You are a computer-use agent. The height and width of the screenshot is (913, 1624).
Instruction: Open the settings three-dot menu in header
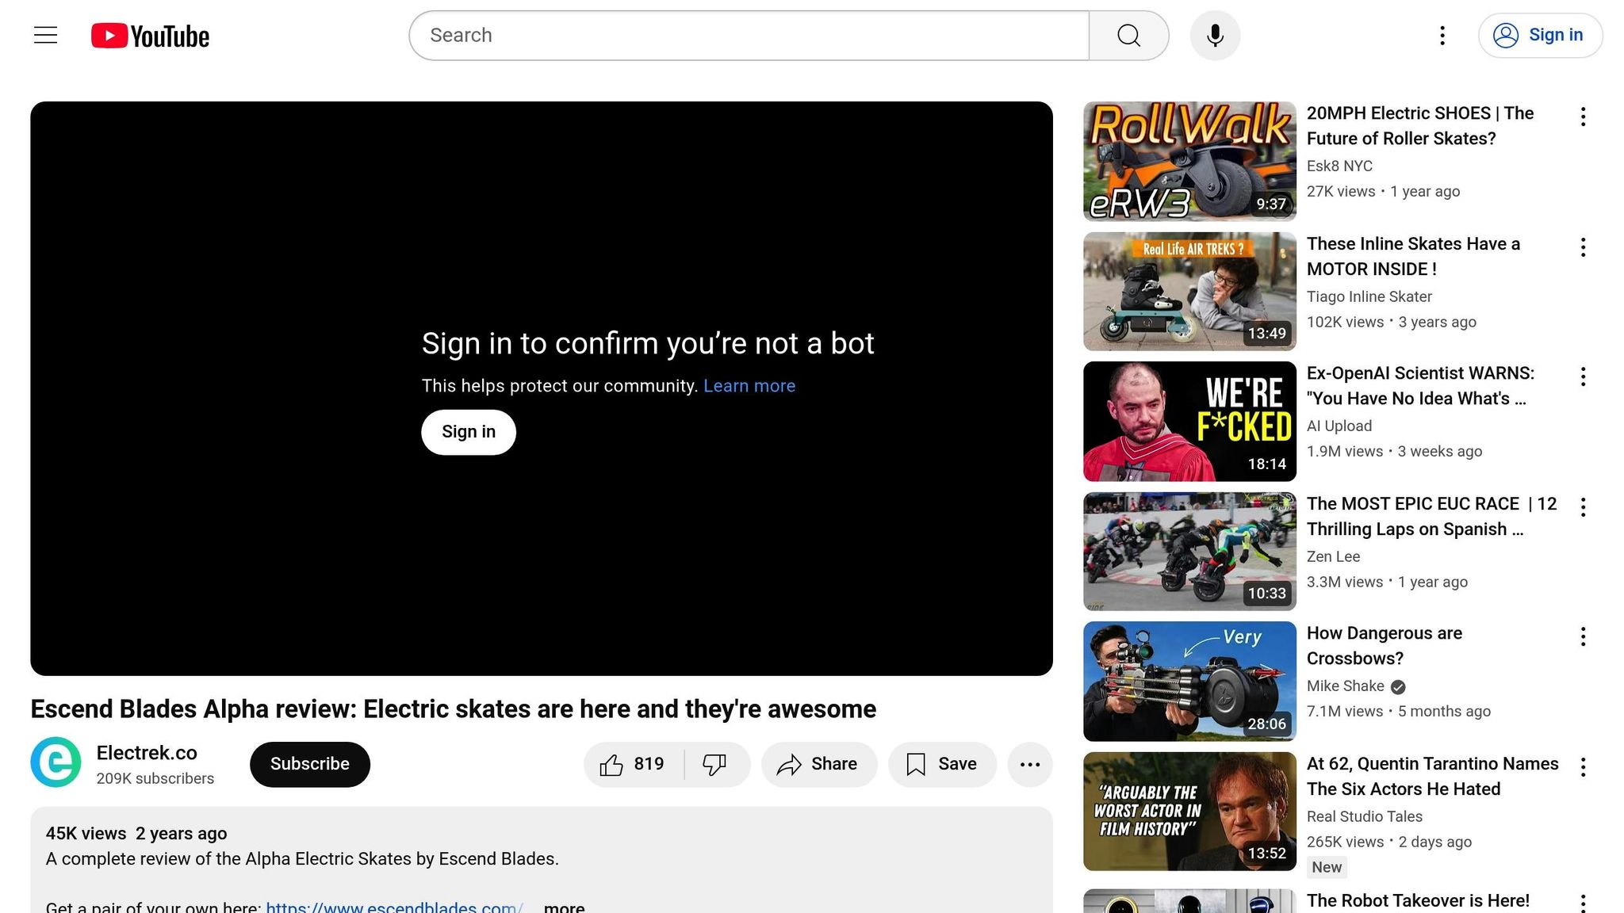1442,36
